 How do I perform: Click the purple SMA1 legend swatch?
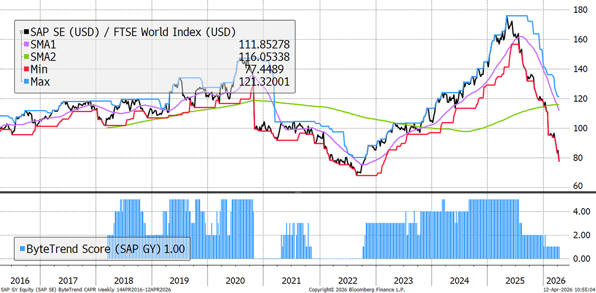click(x=26, y=45)
